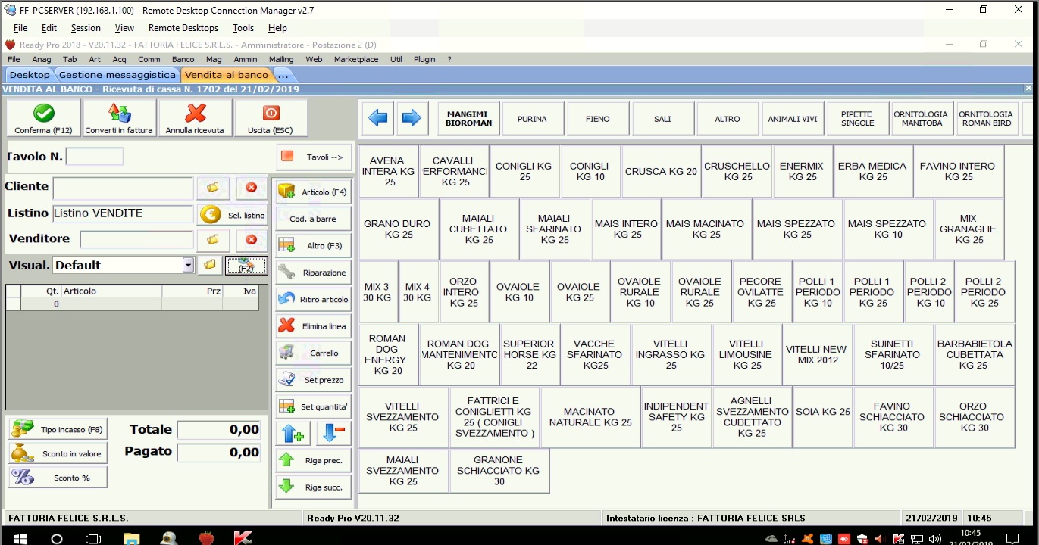Viewport: 1039px width, 545px height.
Task: Add MAIS MACINATO KG 25 product
Action: click(705, 229)
